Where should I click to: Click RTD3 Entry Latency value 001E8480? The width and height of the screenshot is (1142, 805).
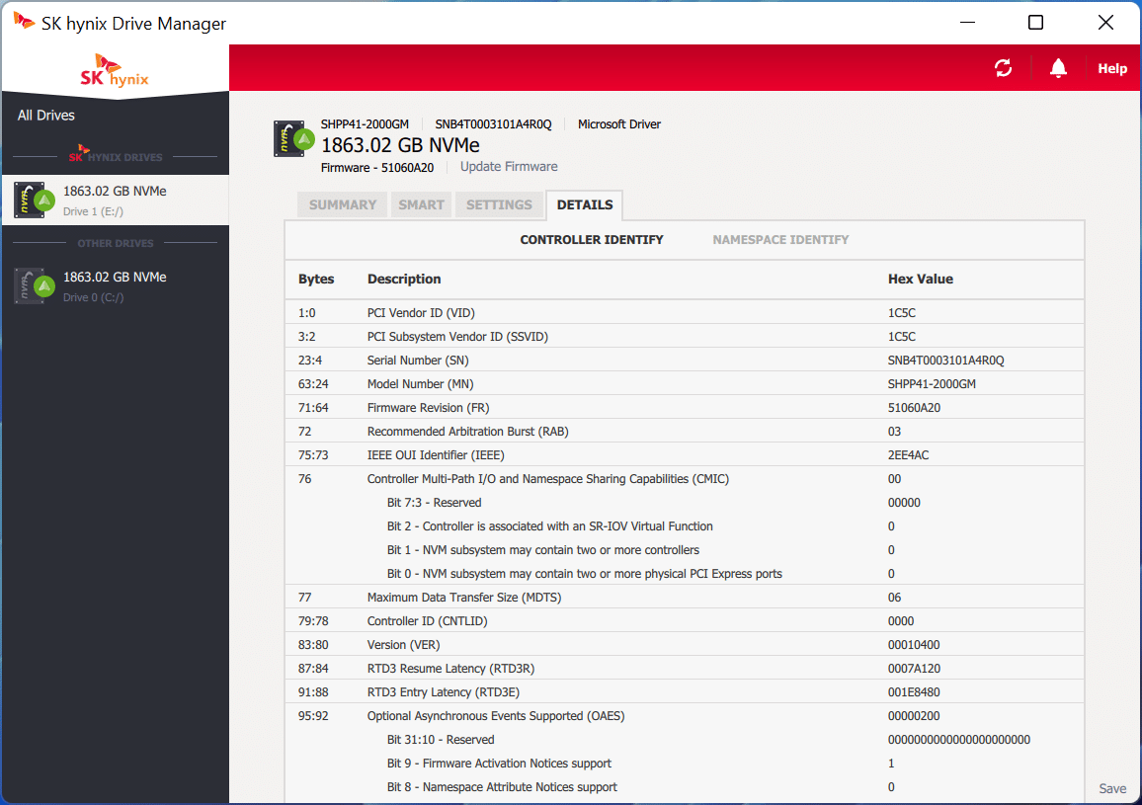[914, 692]
